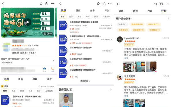The height and width of the screenshot is (107, 173).
Task: Select the 优惠 tab on the first screen
Action: tap(6, 79)
